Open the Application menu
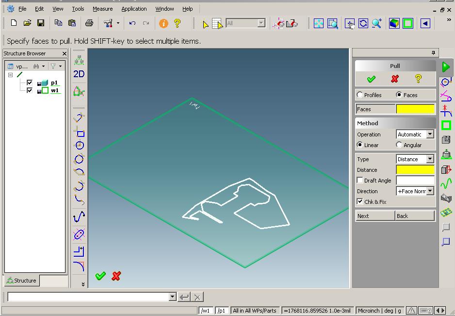This screenshot has height=316, width=455. coord(134,9)
